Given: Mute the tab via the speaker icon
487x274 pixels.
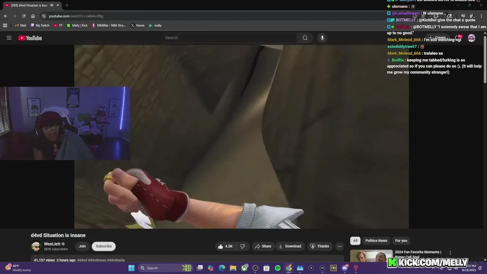Looking at the screenshot, I should point(51,5).
